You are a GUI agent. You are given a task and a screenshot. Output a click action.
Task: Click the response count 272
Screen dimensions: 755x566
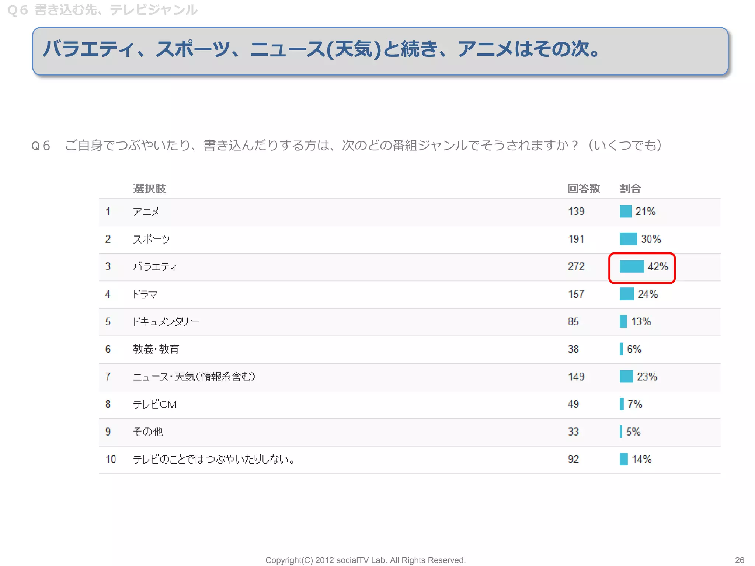[x=576, y=266]
